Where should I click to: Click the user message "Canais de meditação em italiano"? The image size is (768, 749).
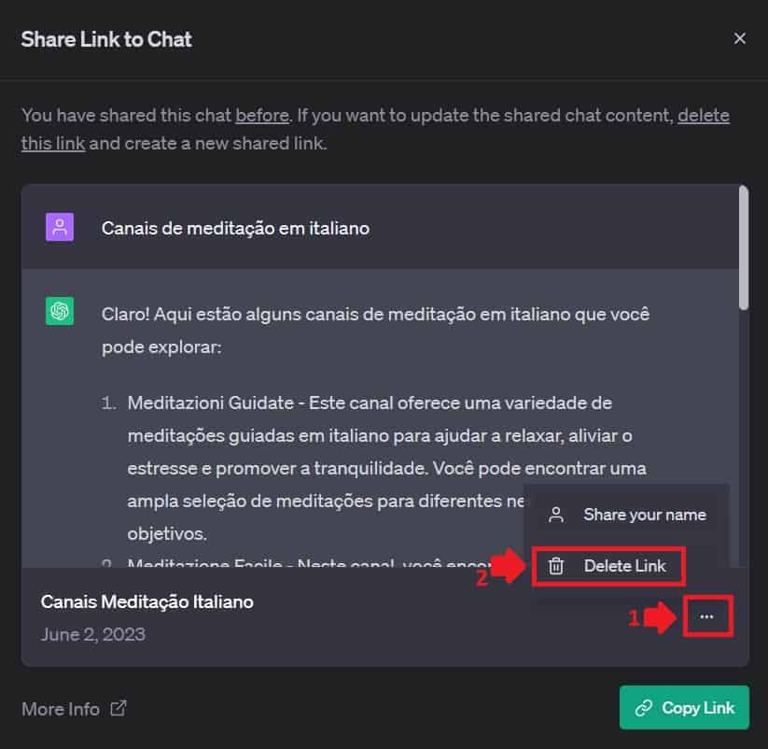[x=235, y=229]
